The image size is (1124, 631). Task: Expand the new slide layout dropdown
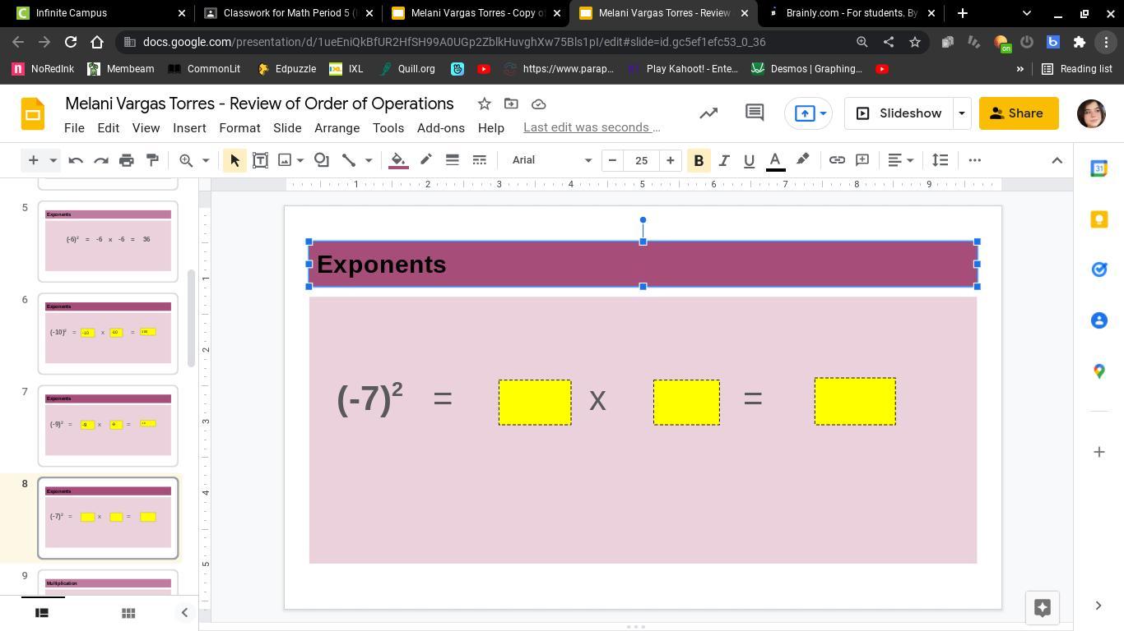click(x=53, y=160)
